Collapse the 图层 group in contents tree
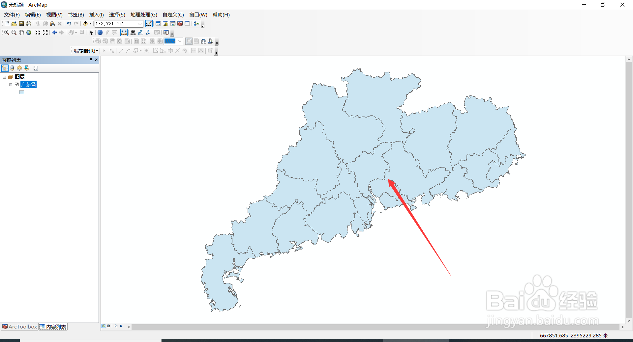Image resolution: width=633 pixels, height=342 pixels. pos(4,76)
